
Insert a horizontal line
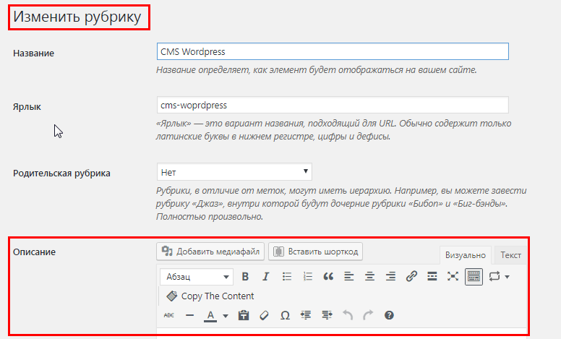pos(189,315)
